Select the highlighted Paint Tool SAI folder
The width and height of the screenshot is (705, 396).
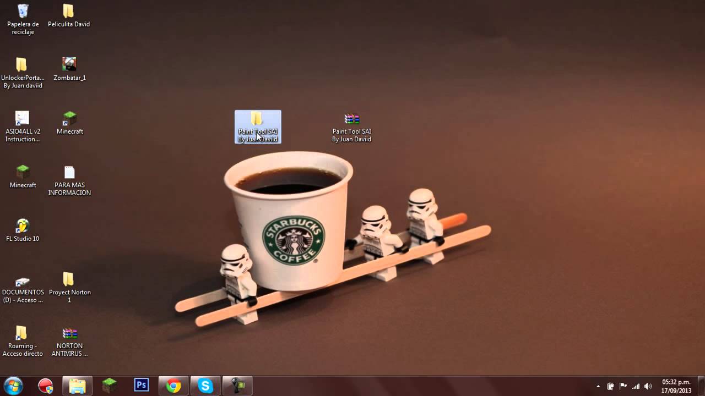tap(258, 127)
